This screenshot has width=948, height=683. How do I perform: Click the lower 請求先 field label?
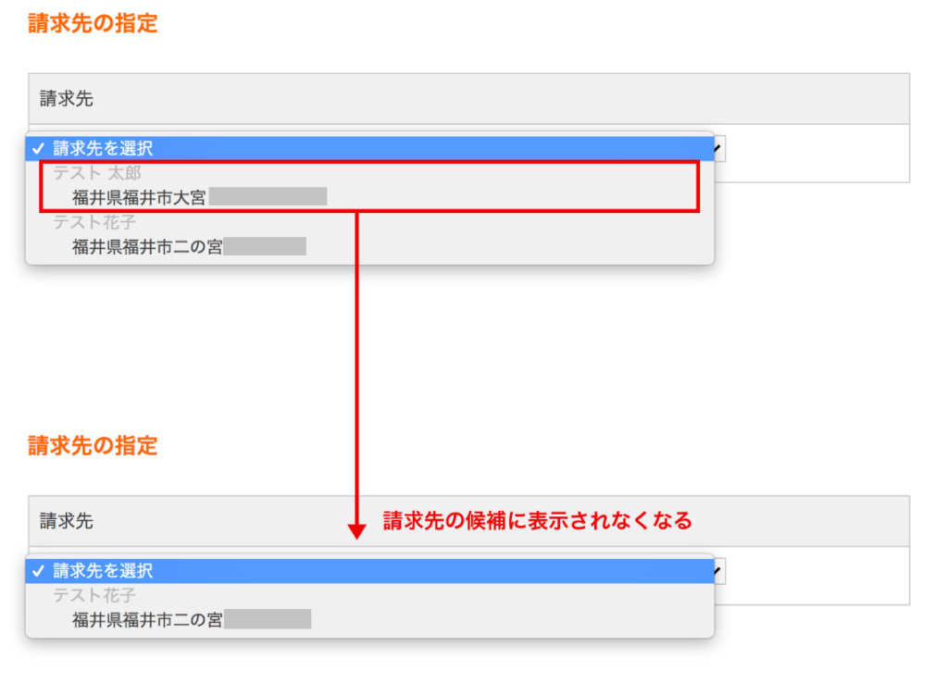click(x=67, y=521)
